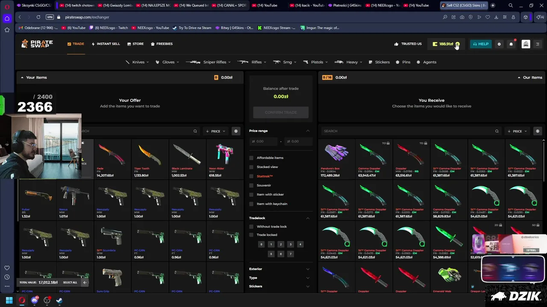Open Opera sidebar bookmarks star icon

pos(7,30)
